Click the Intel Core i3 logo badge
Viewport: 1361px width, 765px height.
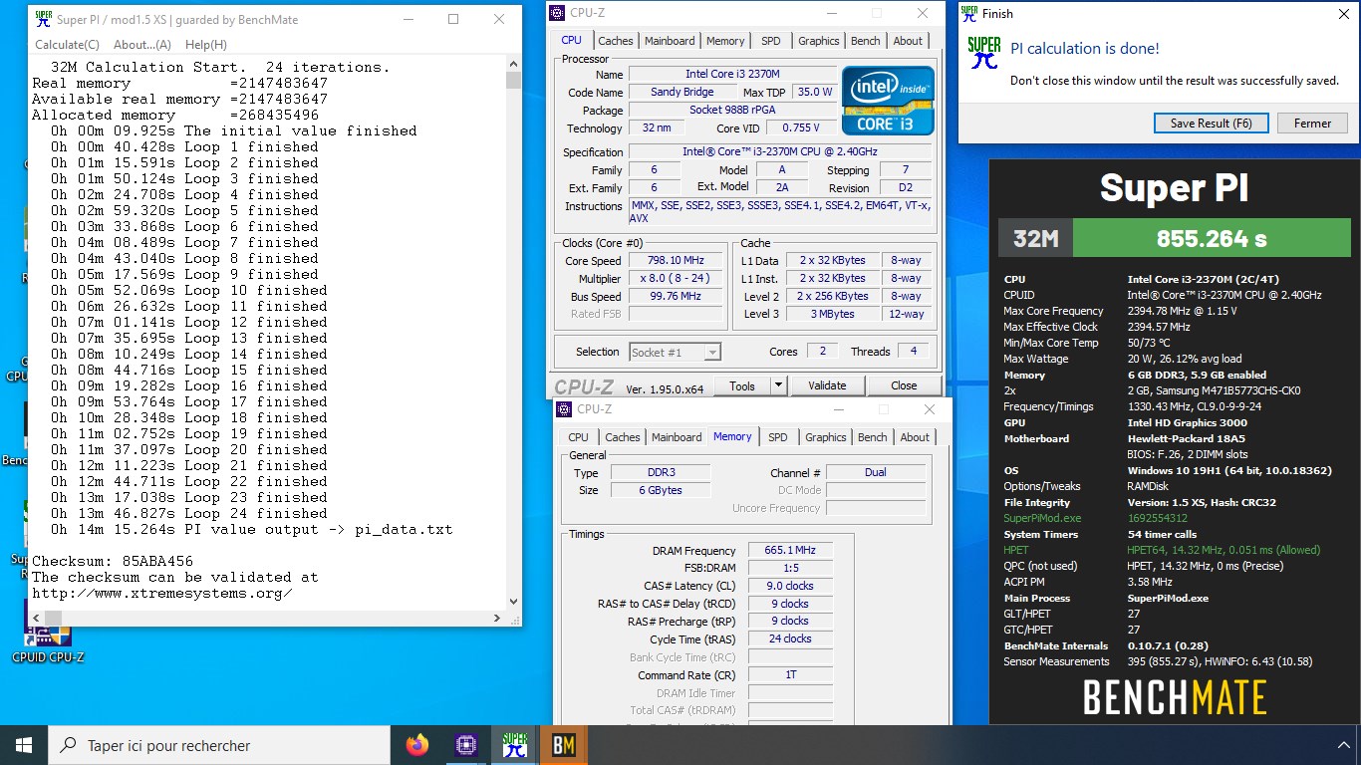tap(888, 101)
